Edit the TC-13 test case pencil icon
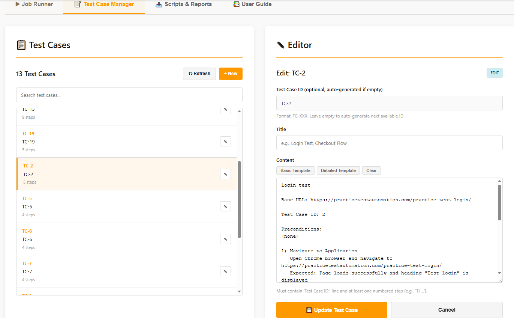The width and height of the screenshot is (514, 318). click(225, 110)
